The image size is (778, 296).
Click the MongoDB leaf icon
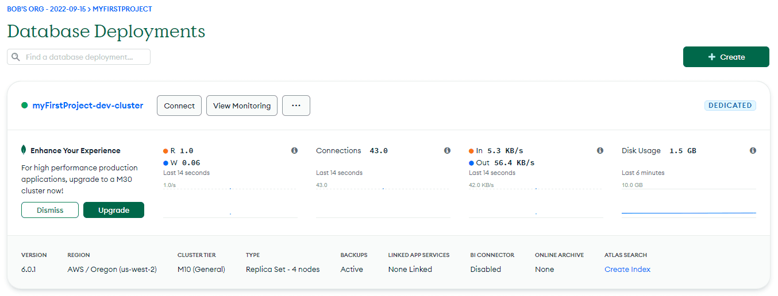point(24,150)
